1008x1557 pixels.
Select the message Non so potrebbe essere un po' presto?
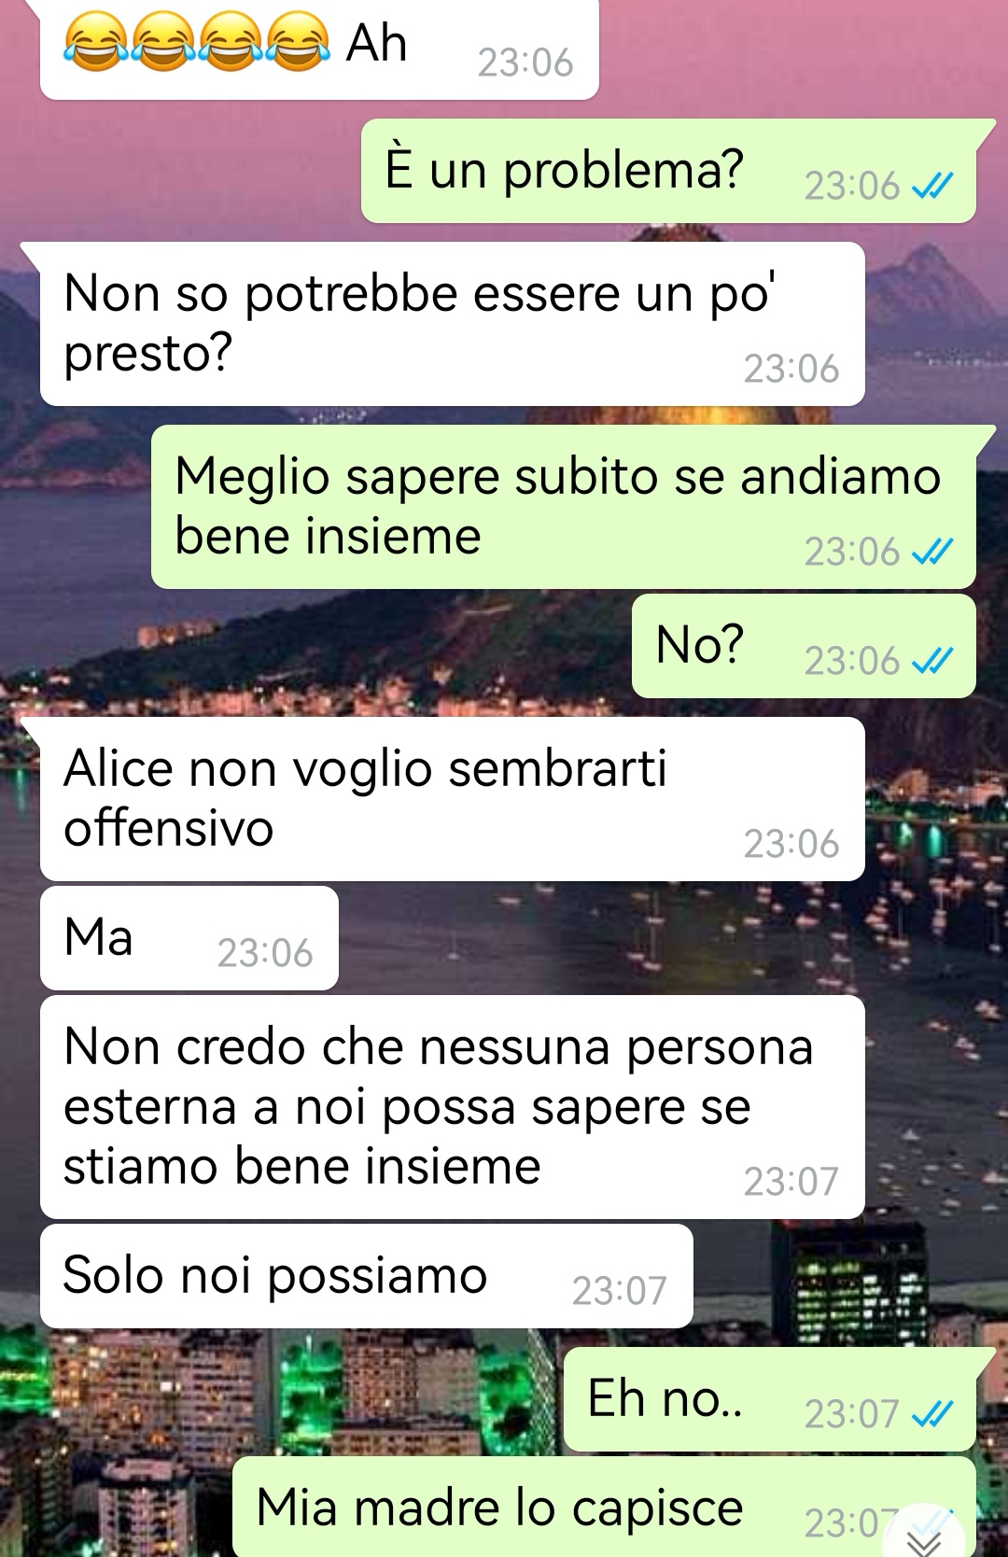453,324
